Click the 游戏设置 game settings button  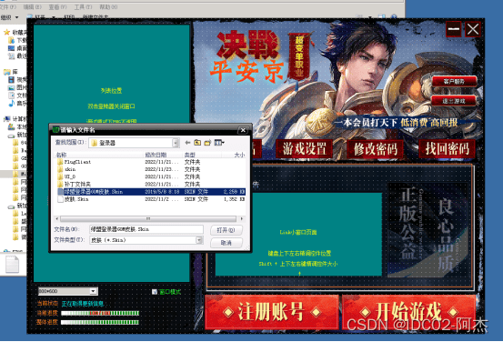pos(304,149)
